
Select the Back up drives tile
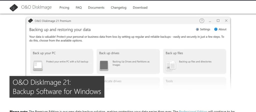point(128,61)
